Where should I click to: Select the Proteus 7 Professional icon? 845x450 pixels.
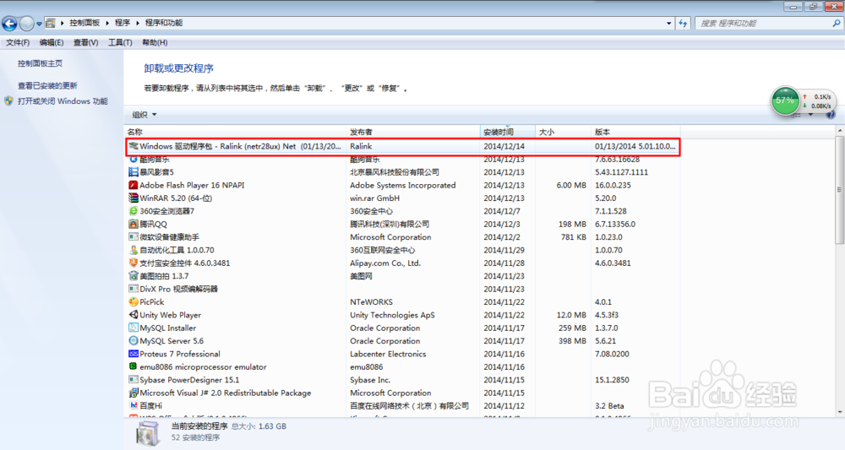(x=134, y=354)
